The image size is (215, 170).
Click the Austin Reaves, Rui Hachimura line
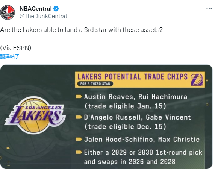136,97
